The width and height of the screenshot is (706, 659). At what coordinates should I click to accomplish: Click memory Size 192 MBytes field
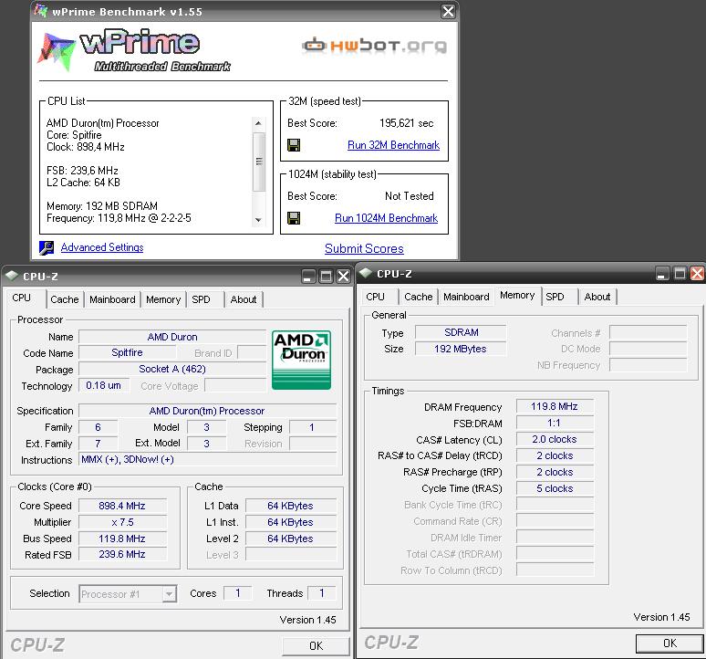point(461,349)
